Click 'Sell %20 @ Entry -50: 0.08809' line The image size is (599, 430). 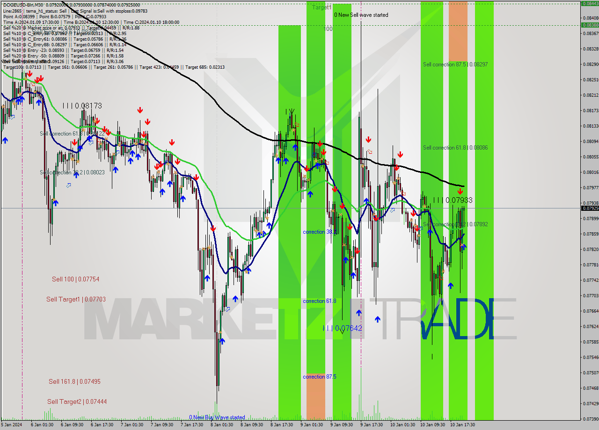click(63, 56)
